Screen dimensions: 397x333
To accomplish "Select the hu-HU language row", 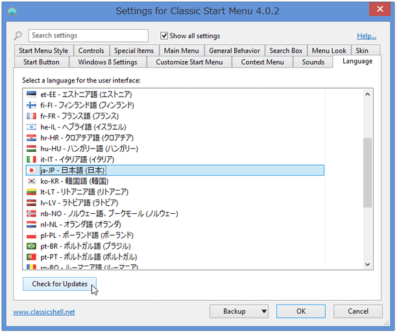I will pos(175,148).
